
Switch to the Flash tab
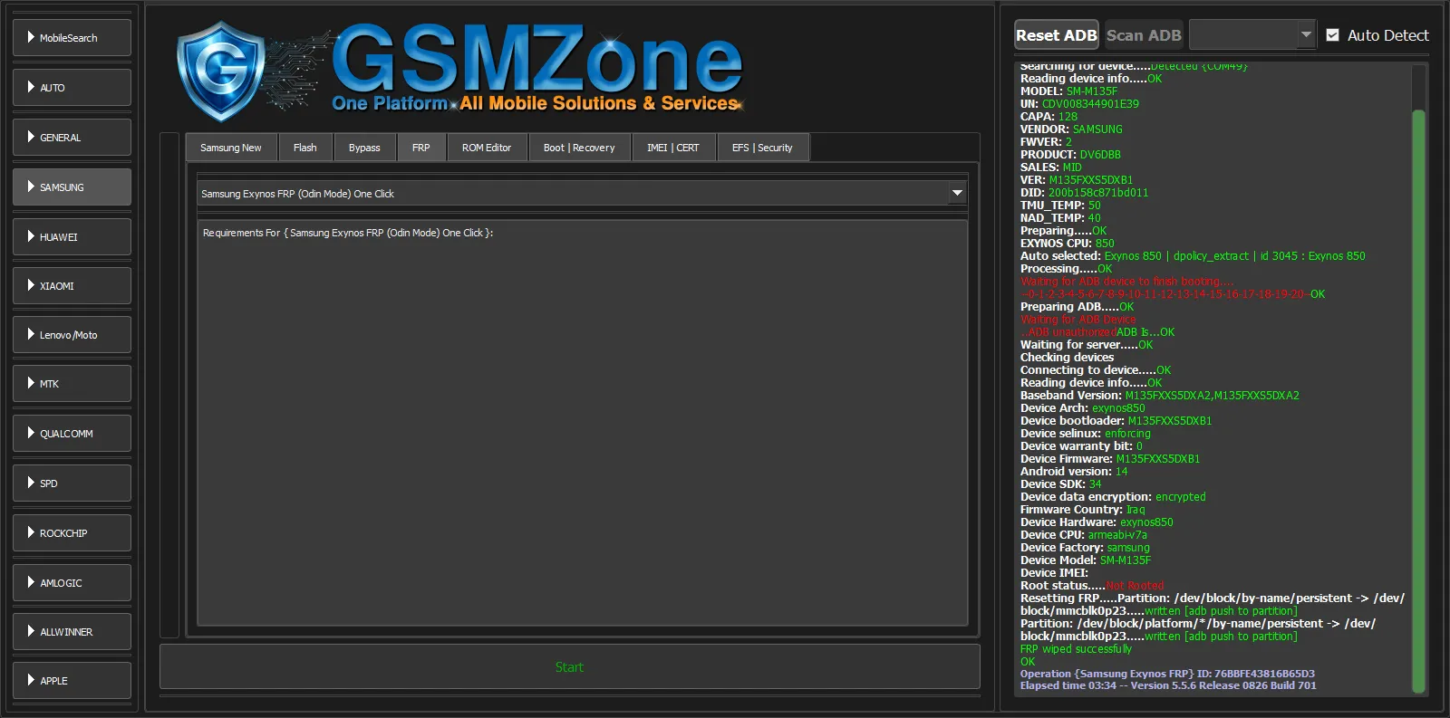pos(305,148)
